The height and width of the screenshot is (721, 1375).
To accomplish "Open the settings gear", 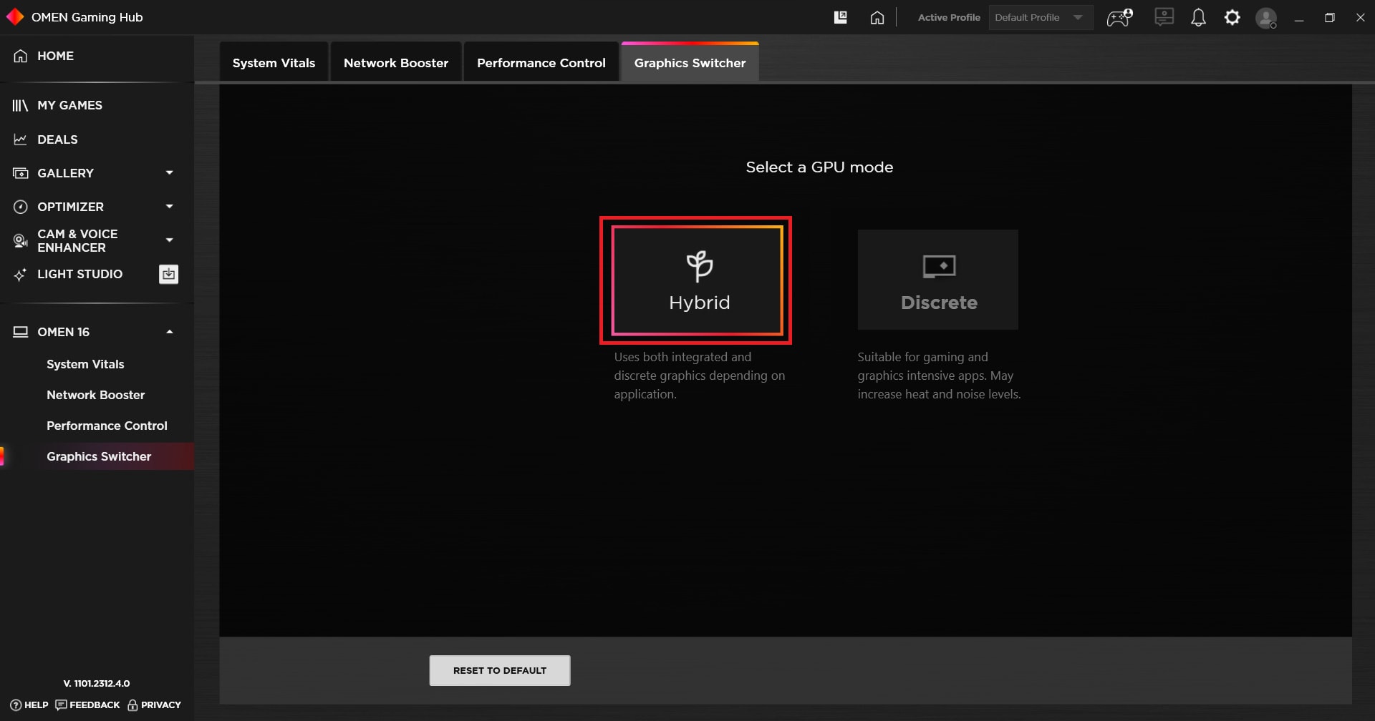I will [x=1232, y=17].
